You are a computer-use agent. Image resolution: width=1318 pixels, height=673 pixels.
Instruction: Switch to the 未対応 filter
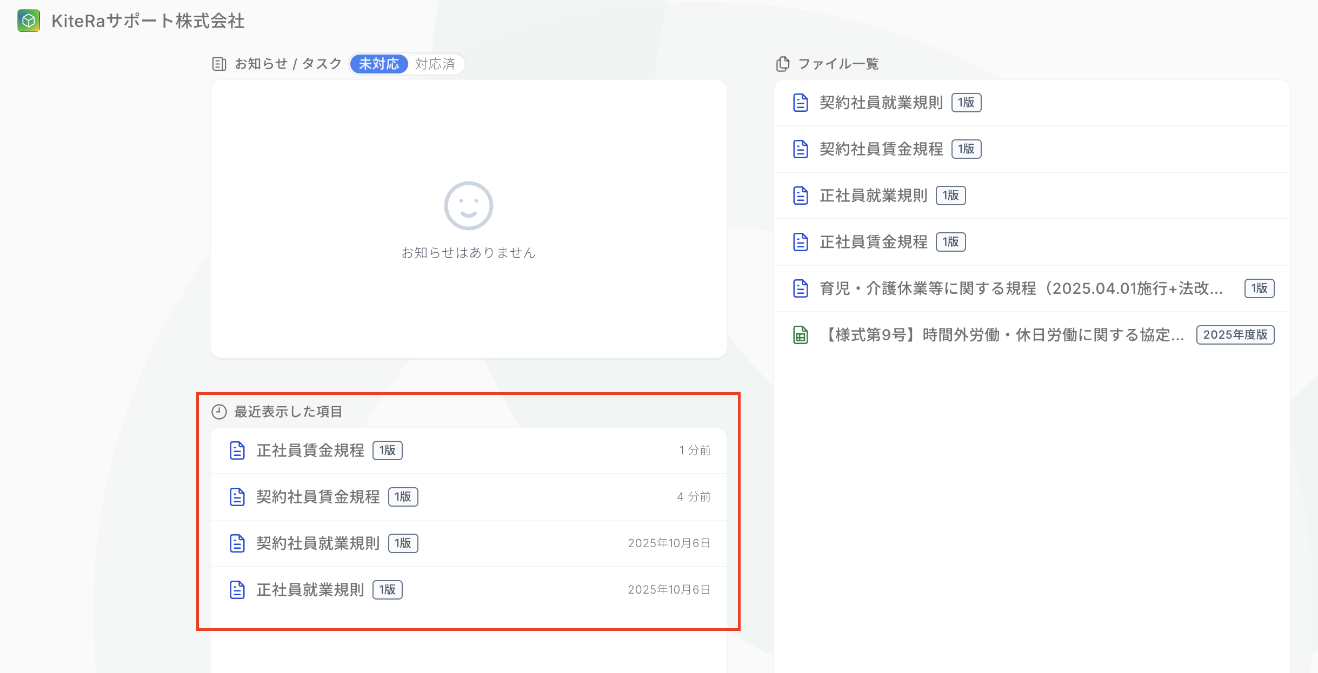[x=378, y=64]
